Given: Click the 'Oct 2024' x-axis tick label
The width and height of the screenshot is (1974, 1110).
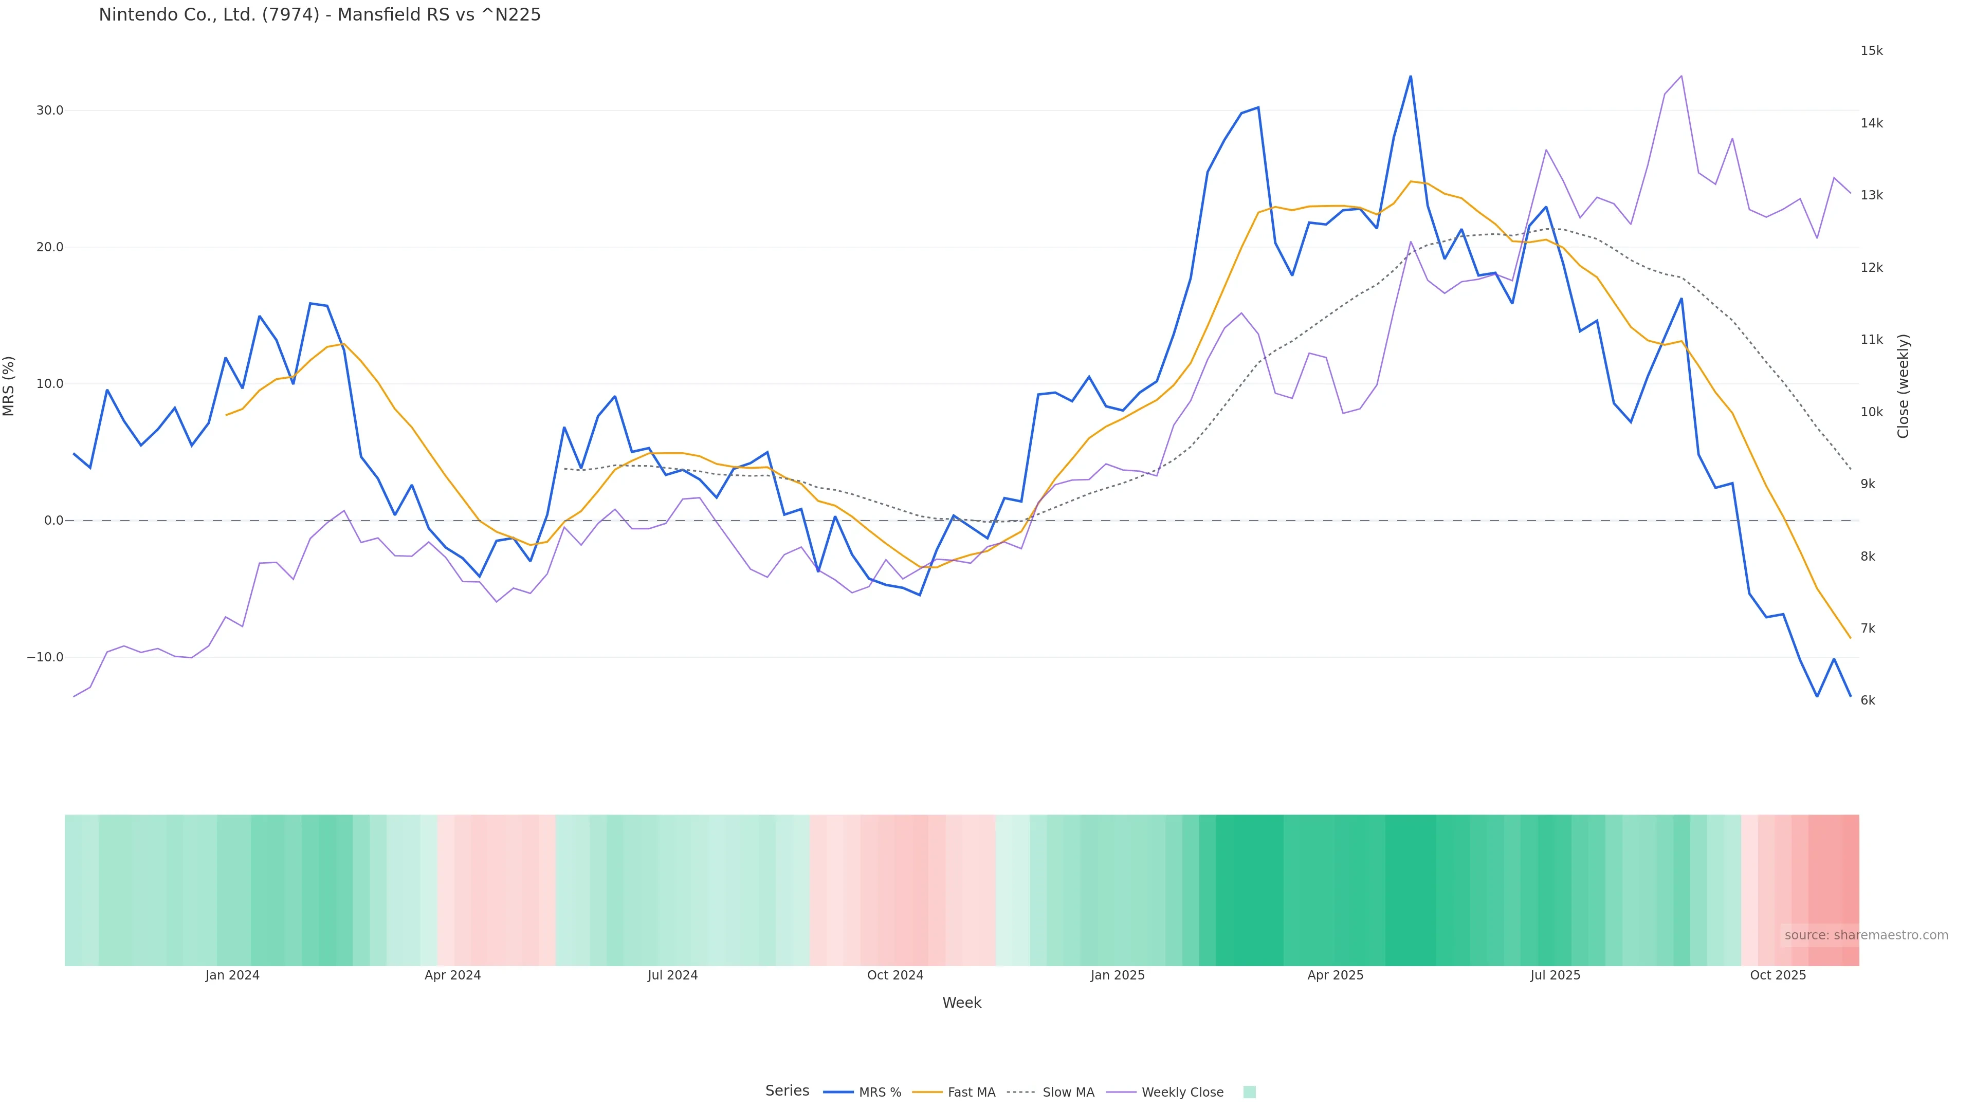Looking at the screenshot, I should [895, 975].
